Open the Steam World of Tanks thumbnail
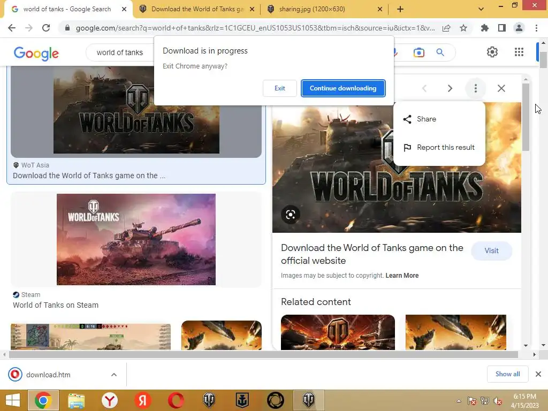Viewport: 548px width, 411px height. point(136,239)
